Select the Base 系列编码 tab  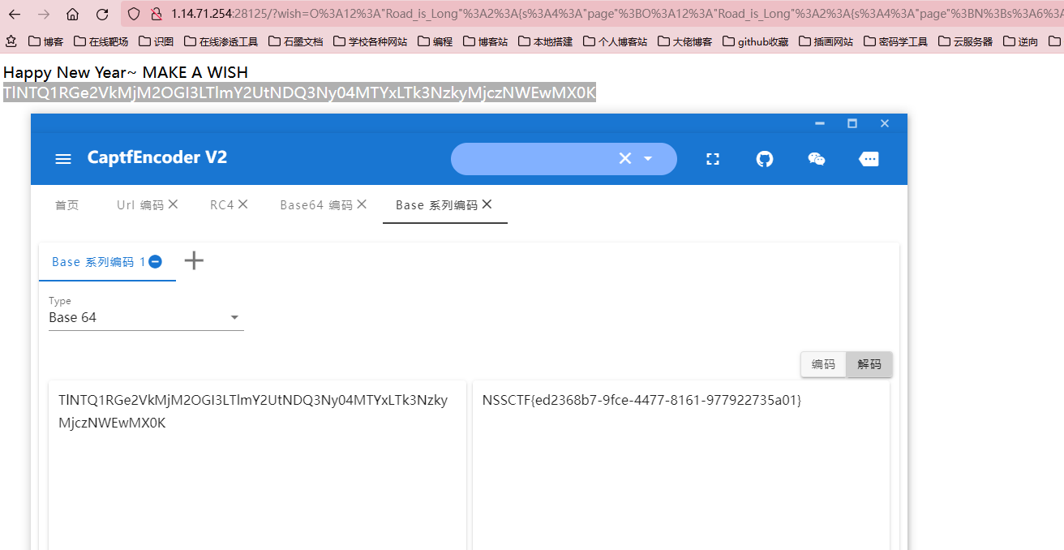coord(436,205)
